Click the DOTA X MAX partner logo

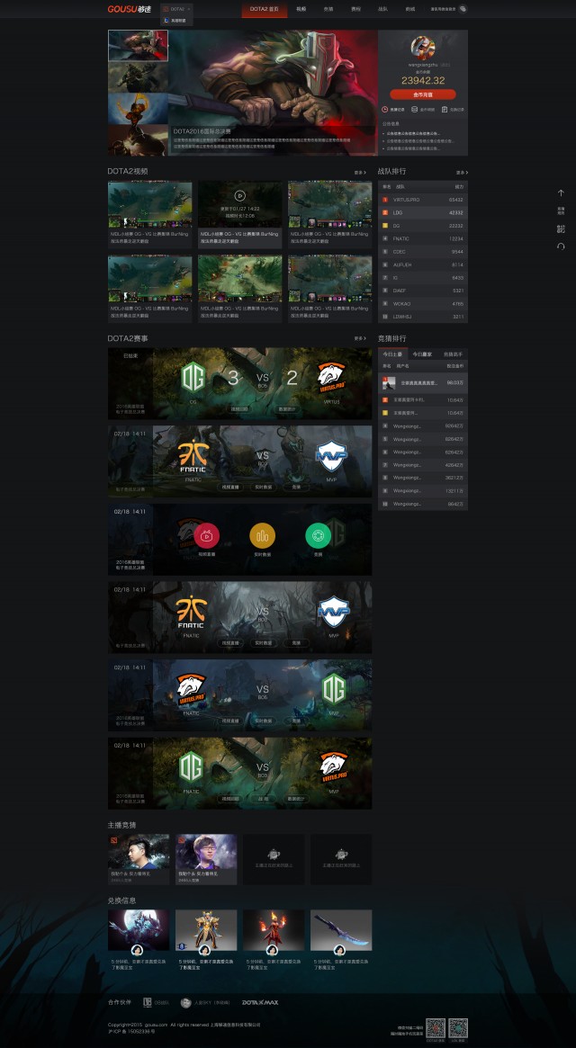[260, 1002]
